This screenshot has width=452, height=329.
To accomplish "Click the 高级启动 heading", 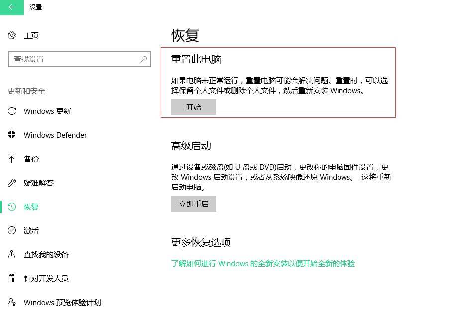I will tap(191, 146).
